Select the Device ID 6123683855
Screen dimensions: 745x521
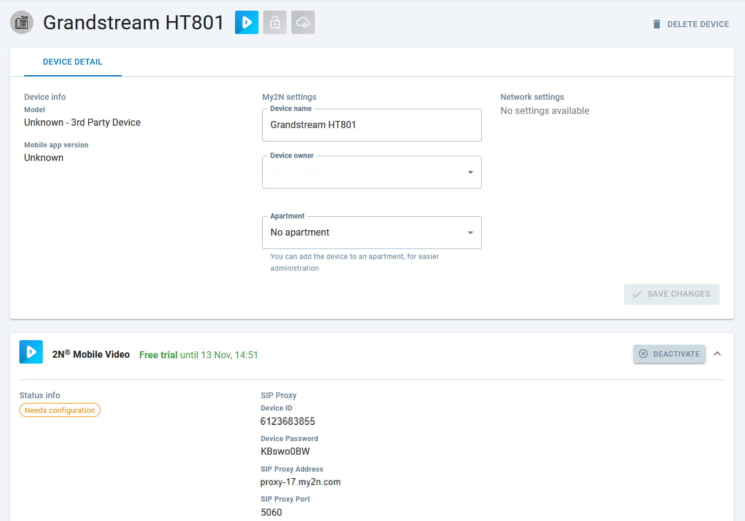288,421
